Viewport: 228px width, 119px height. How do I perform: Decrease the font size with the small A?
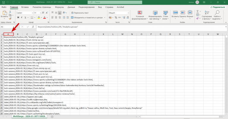(x=47, y=13)
